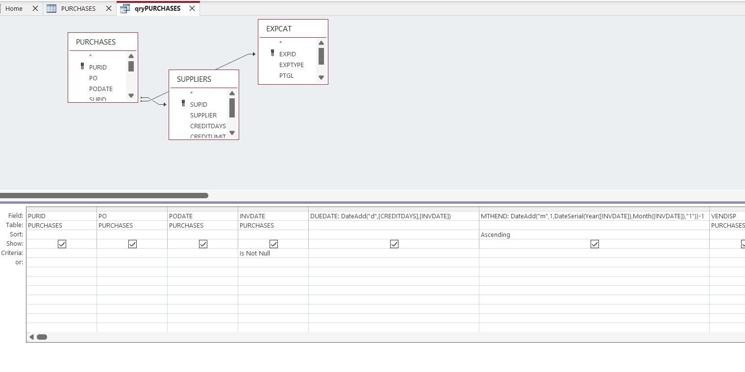
Task: Click the INVDATE Field cell in the grid
Action: [x=273, y=216]
